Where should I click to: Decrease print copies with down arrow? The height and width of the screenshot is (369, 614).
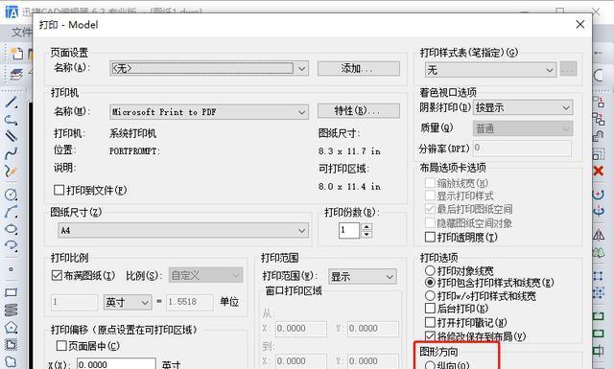tap(366, 234)
